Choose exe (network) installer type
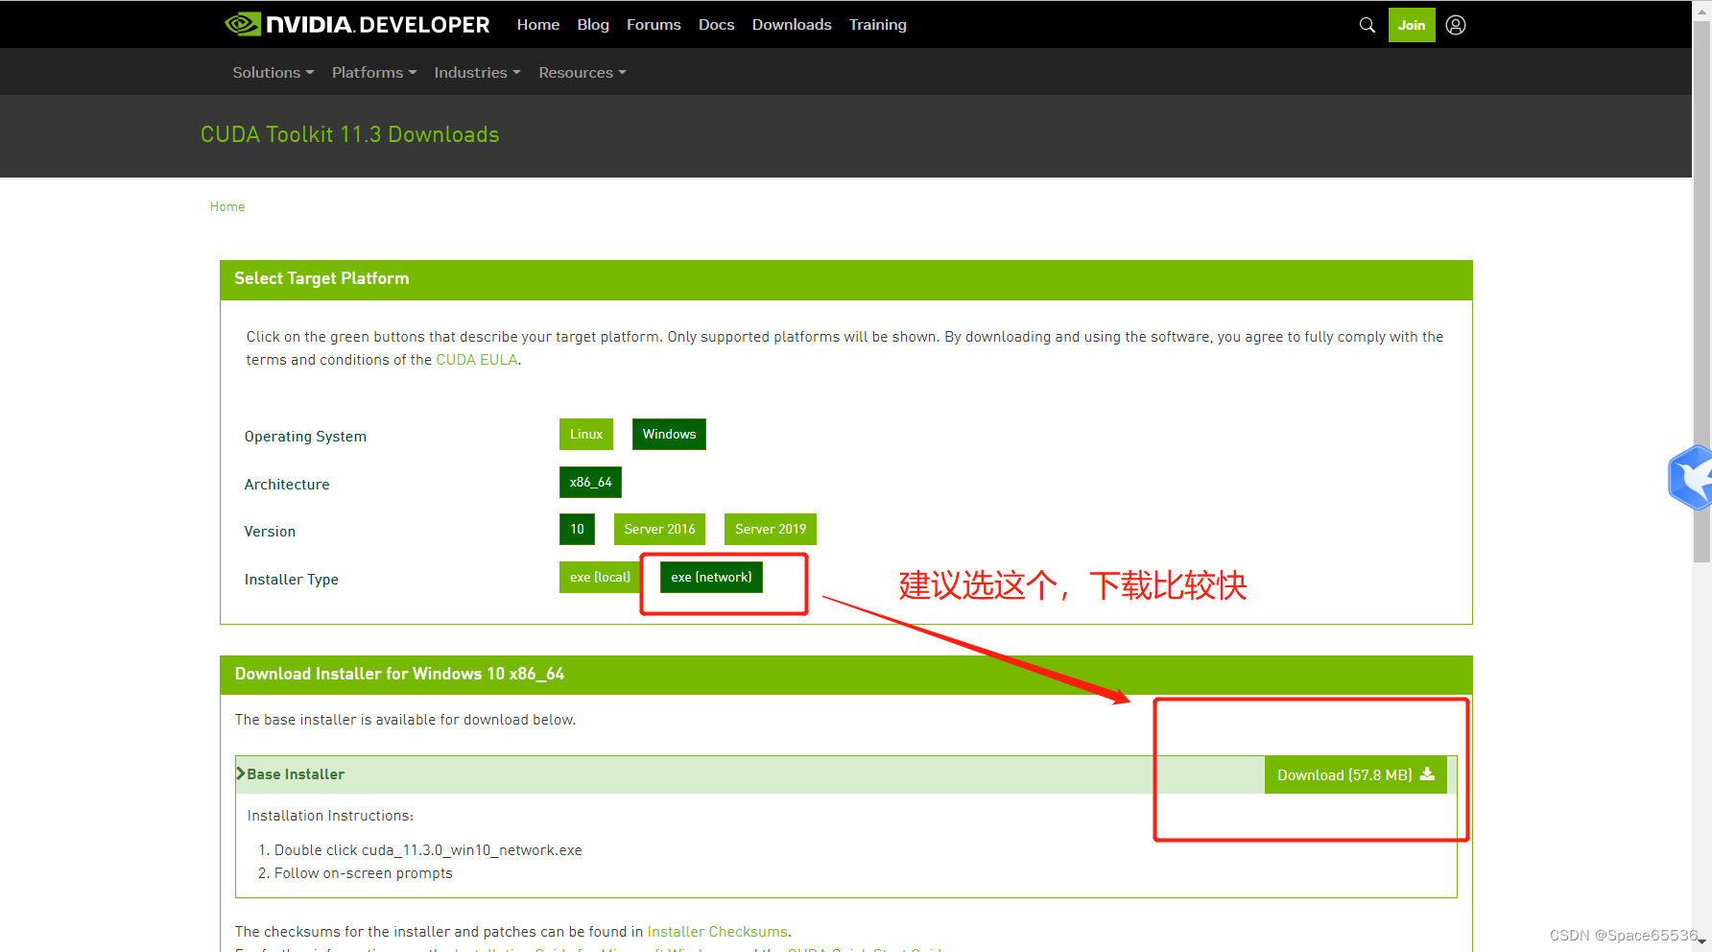The image size is (1712, 952). pyautogui.click(x=711, y=577)
